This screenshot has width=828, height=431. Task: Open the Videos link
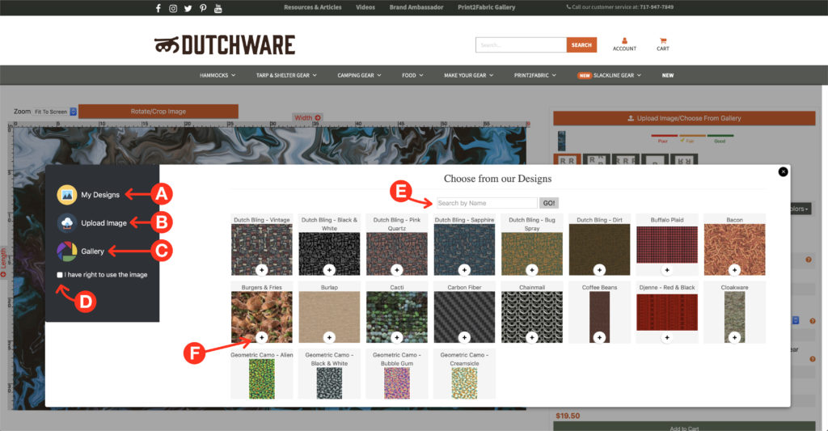pos(365,7)
